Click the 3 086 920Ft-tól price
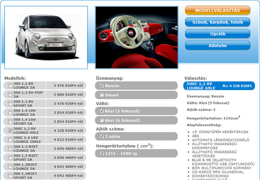 tap(68, 95)
